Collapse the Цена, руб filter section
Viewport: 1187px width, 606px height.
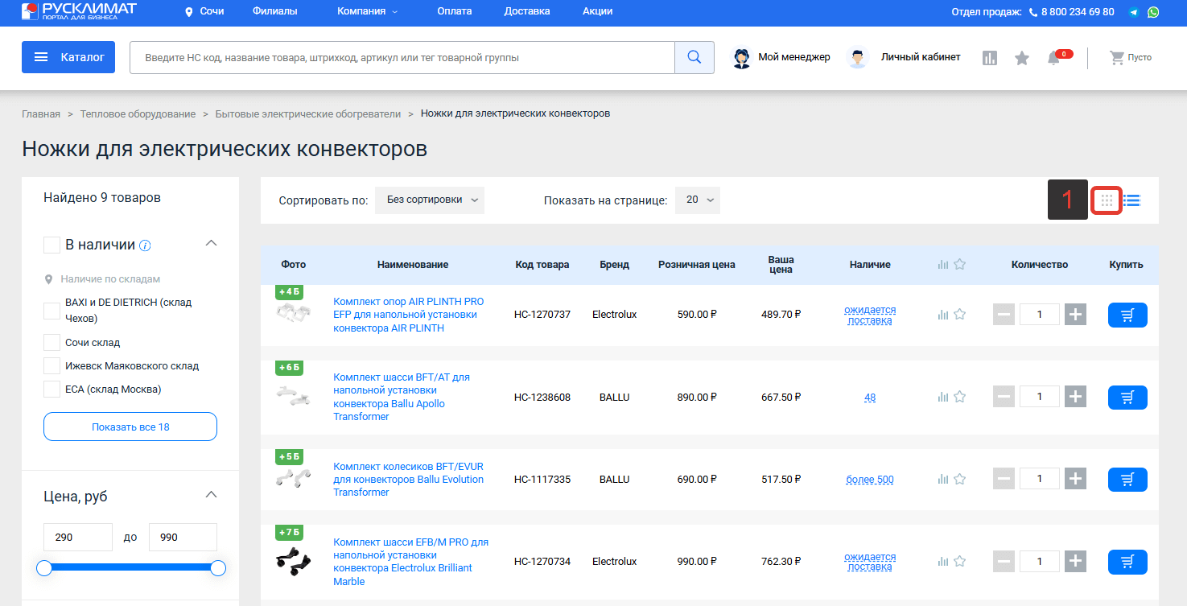pos(212,494)
